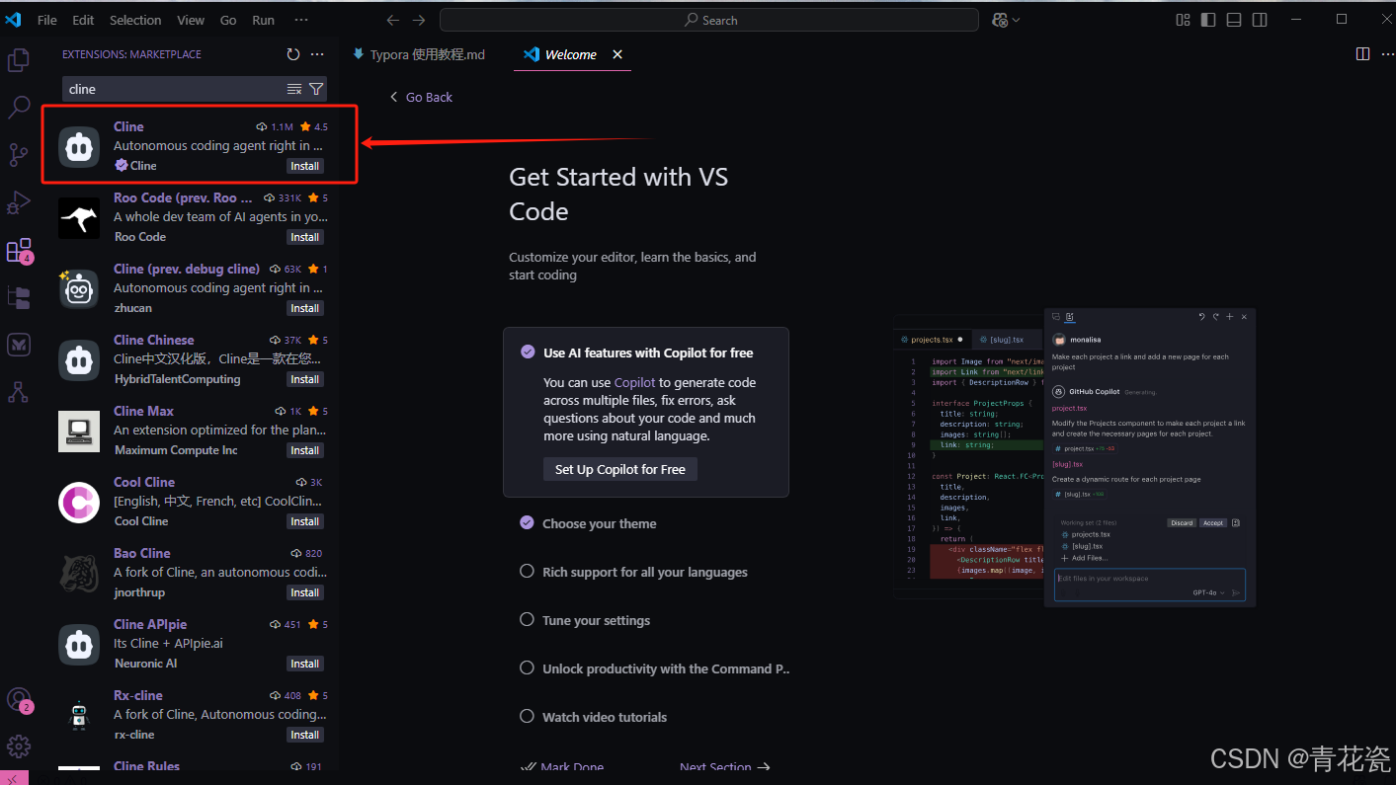The height and width of the screenshot is (785, 1396).
Task: Install the Cline Chinese extension
Action: coord(305,379)
